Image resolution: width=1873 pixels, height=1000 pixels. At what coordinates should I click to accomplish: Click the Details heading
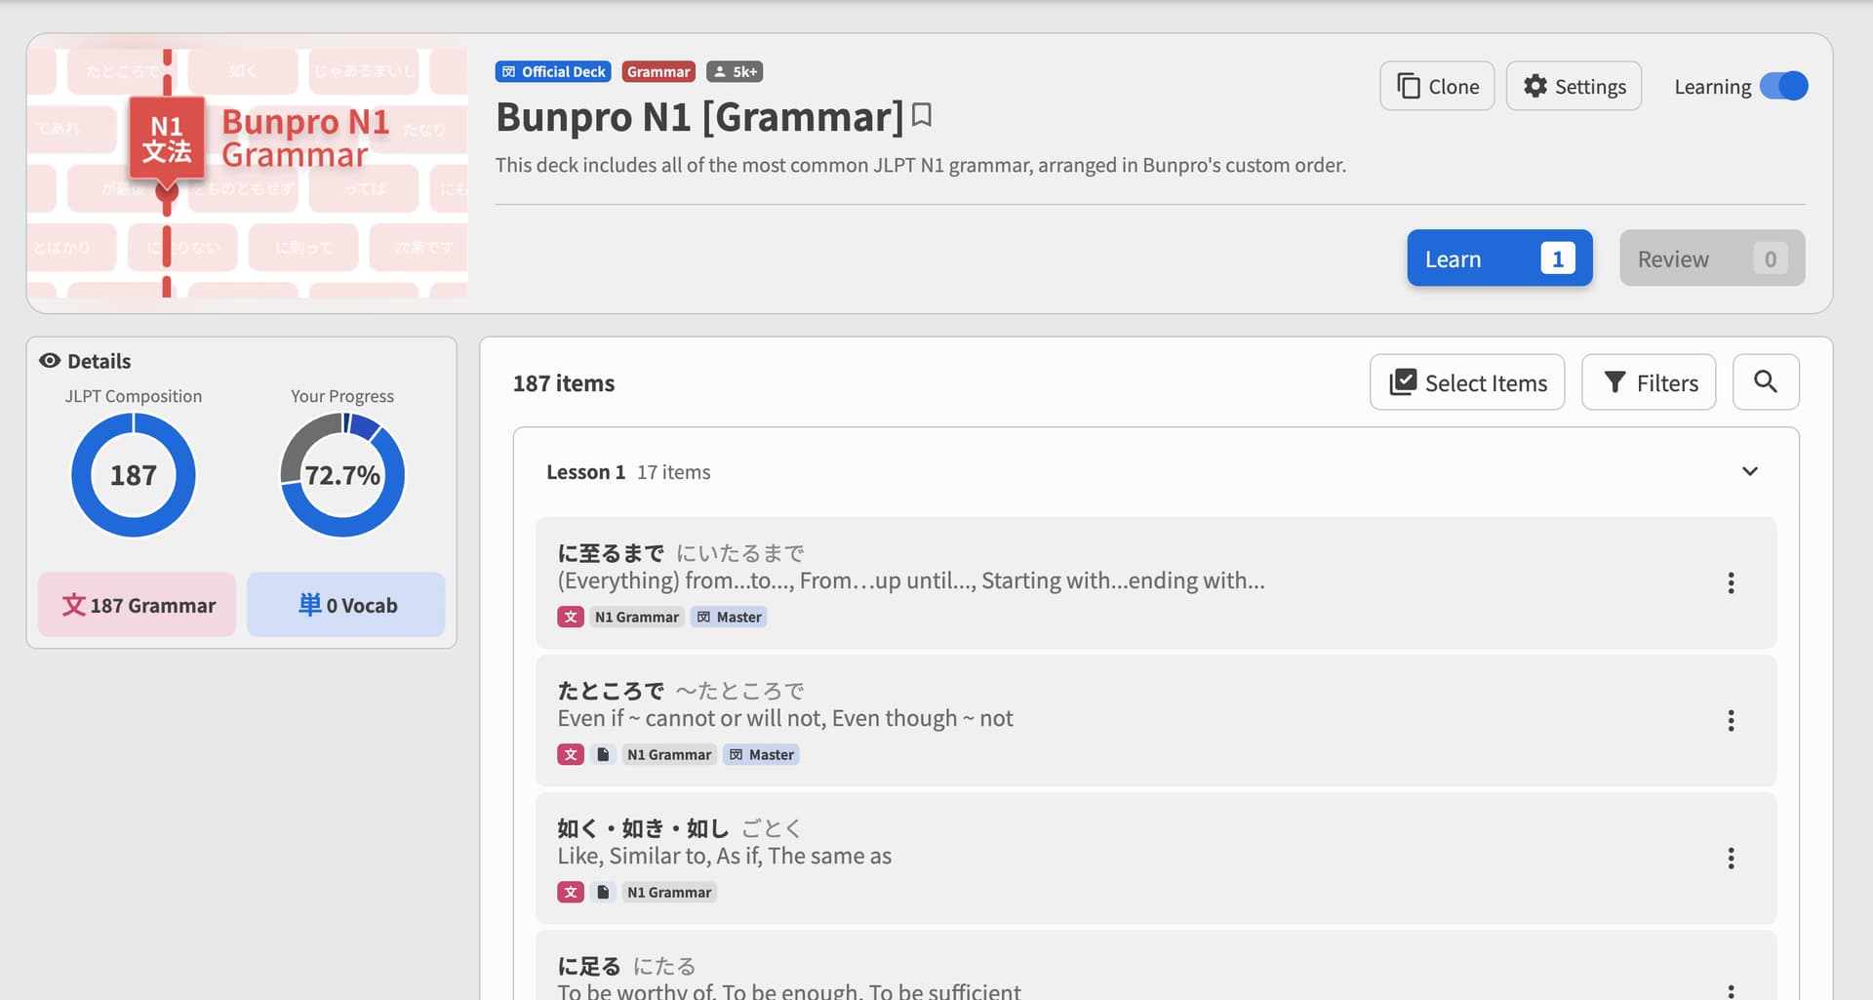pos(100,361)
